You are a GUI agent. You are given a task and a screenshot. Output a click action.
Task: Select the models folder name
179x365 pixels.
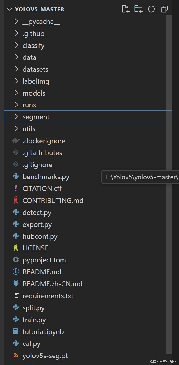click(x=34, y=93)
